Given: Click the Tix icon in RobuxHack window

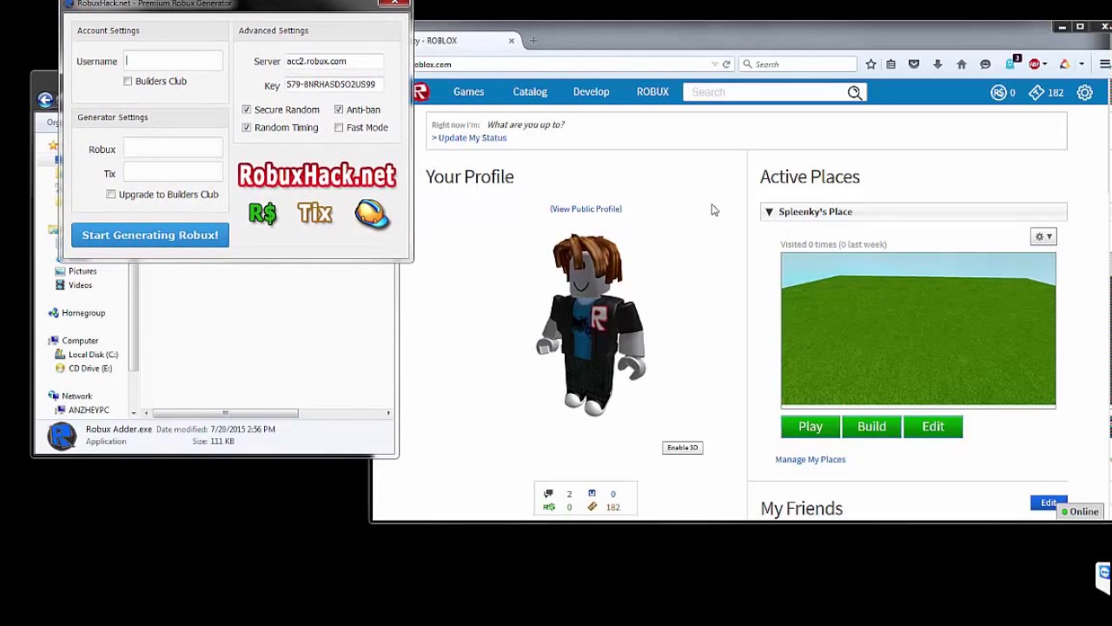Looking at the screenshot, I should point(314,213).
